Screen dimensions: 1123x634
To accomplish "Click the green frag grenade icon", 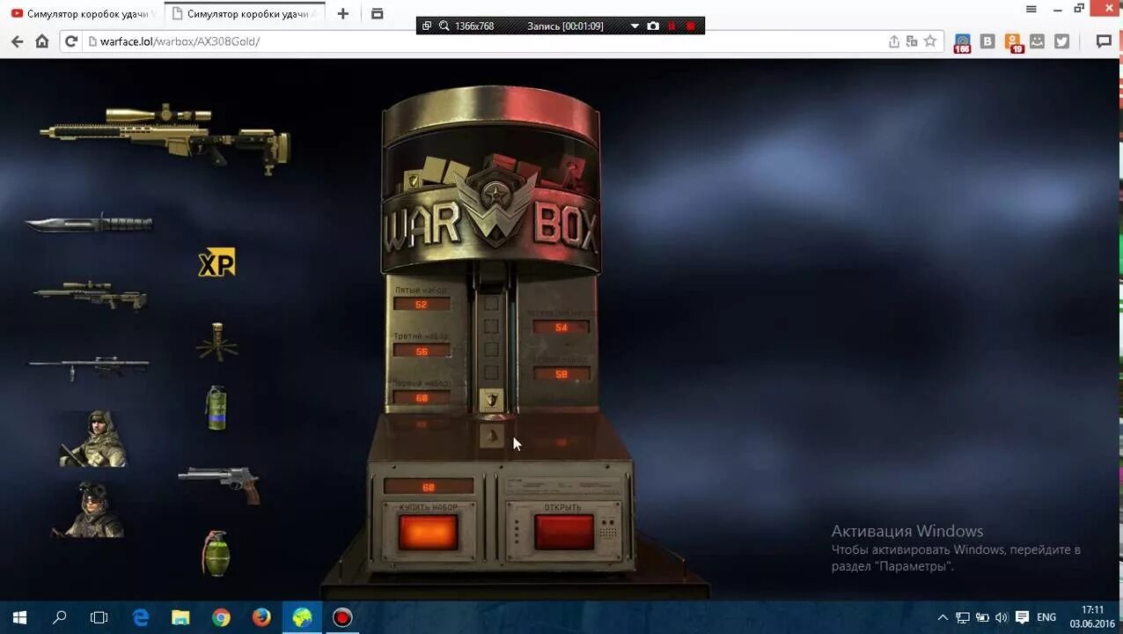I will click(x=216, y=553).
